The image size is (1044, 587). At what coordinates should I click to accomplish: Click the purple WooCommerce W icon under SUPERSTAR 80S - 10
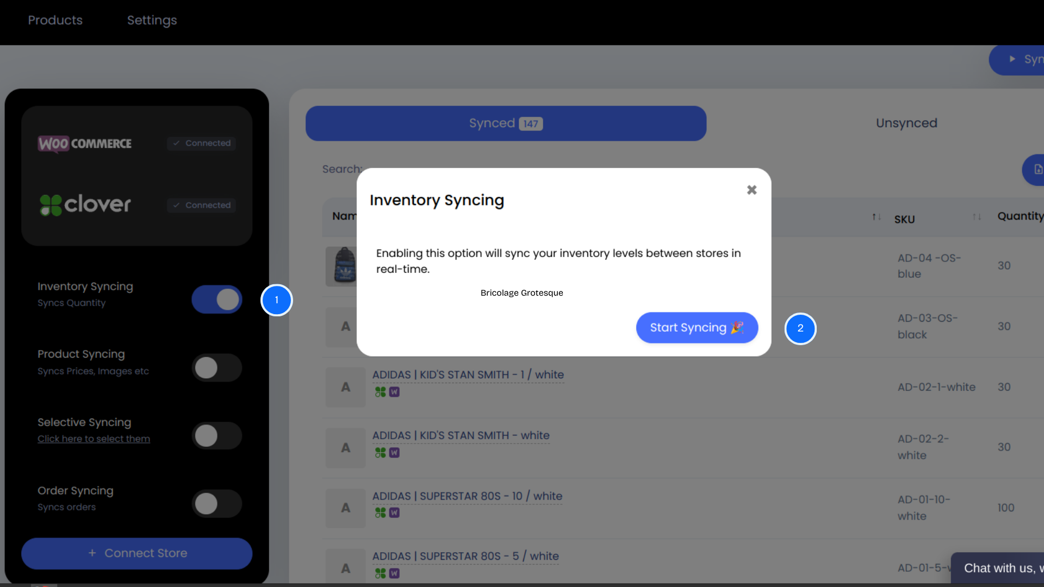(x=393, y=513)
